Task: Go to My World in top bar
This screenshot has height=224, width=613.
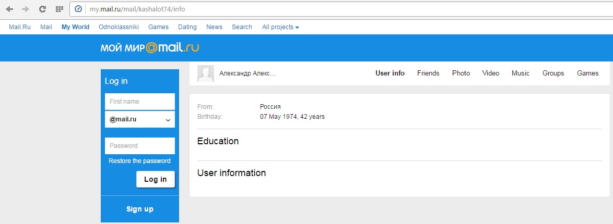Action: point(76,27)
